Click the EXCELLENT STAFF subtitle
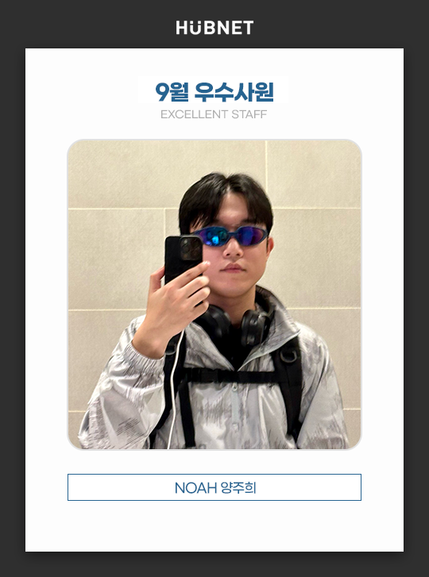 click(x=214, y=114)
